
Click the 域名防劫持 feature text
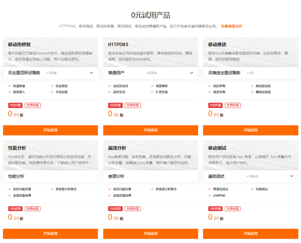pyautogui.click(x=120, y=86)
